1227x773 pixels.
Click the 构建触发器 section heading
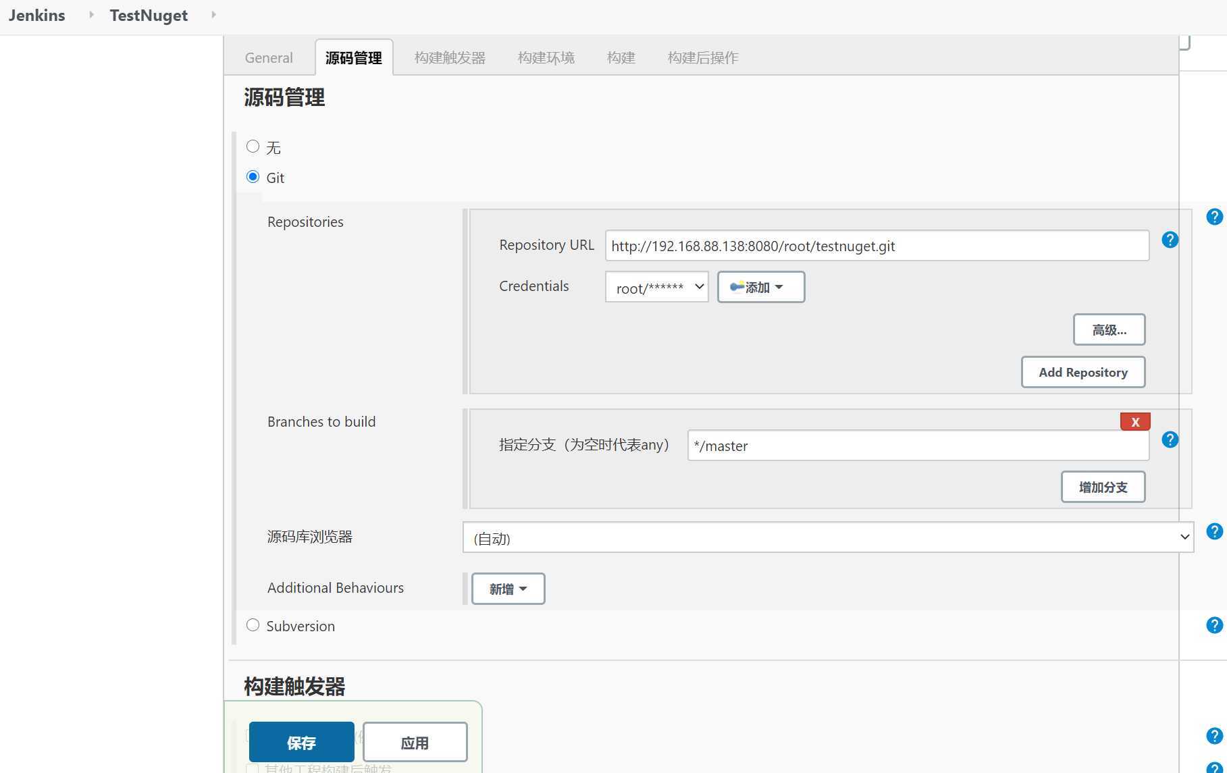click(x=294, y=686)
